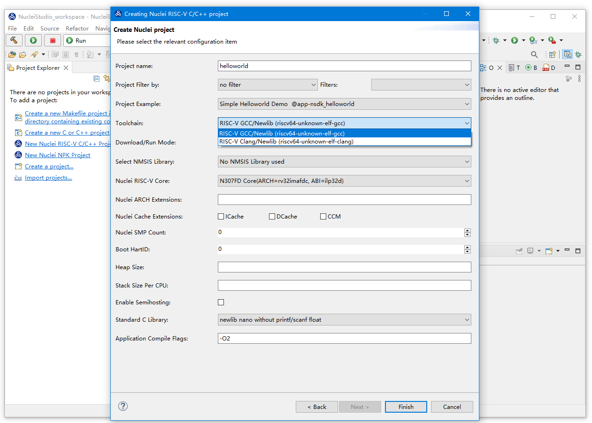Open the Search magnifier icon

coord(534,54)
